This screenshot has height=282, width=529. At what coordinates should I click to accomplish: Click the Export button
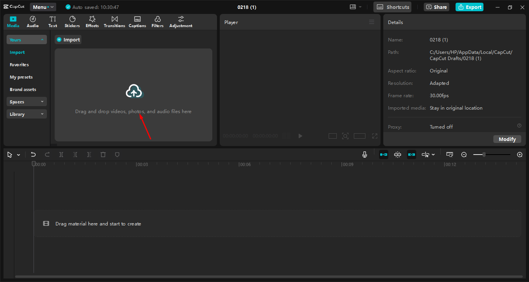469,7
